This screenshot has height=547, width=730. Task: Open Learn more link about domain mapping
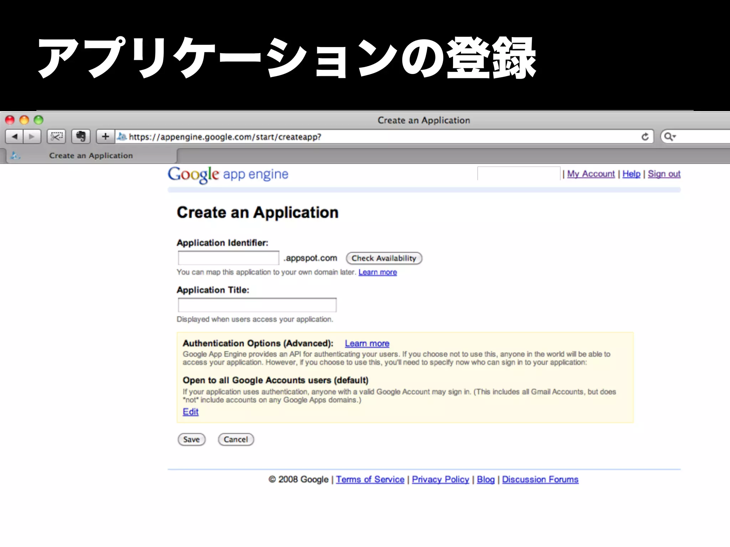click(377, 272)
